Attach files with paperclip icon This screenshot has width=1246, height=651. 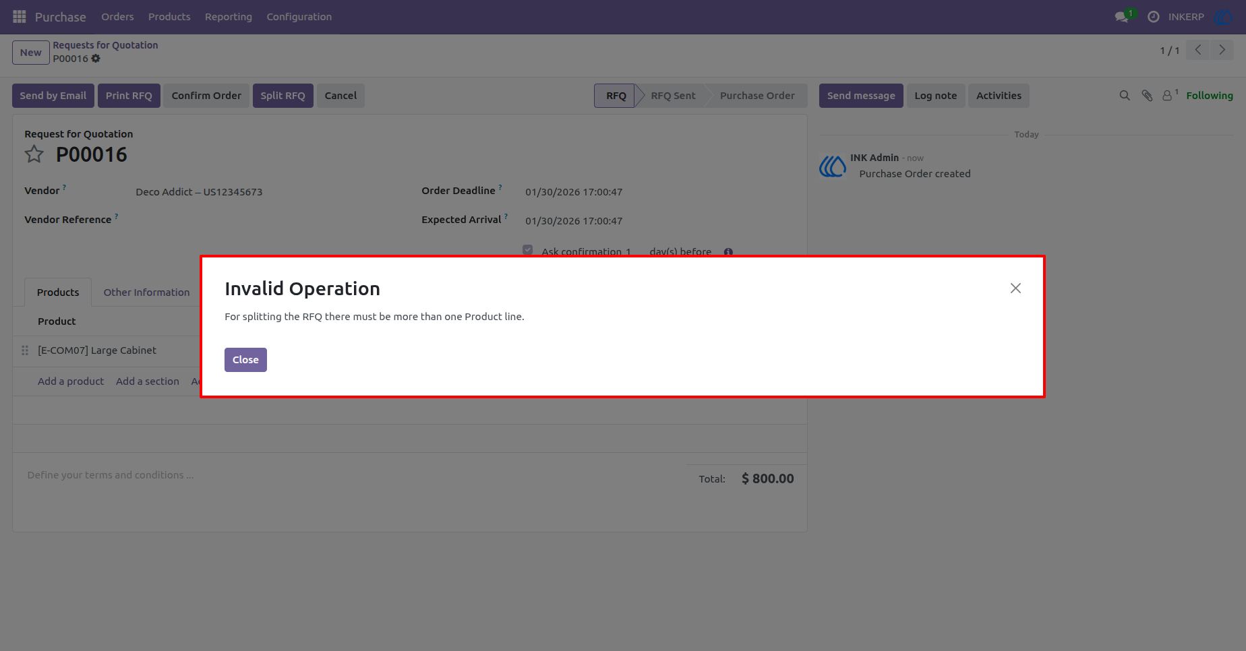coord(1147,96)
